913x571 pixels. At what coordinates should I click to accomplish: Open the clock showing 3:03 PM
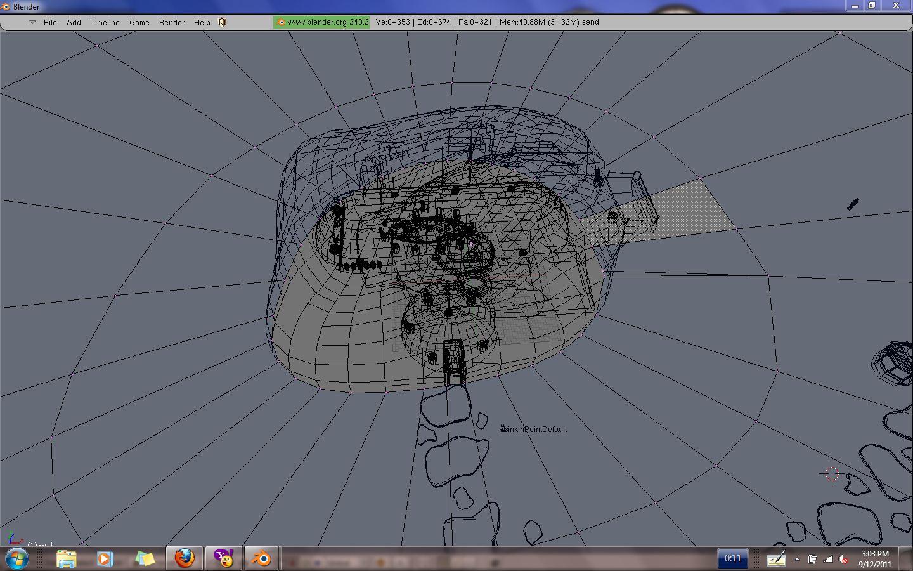tap(875, 559)
